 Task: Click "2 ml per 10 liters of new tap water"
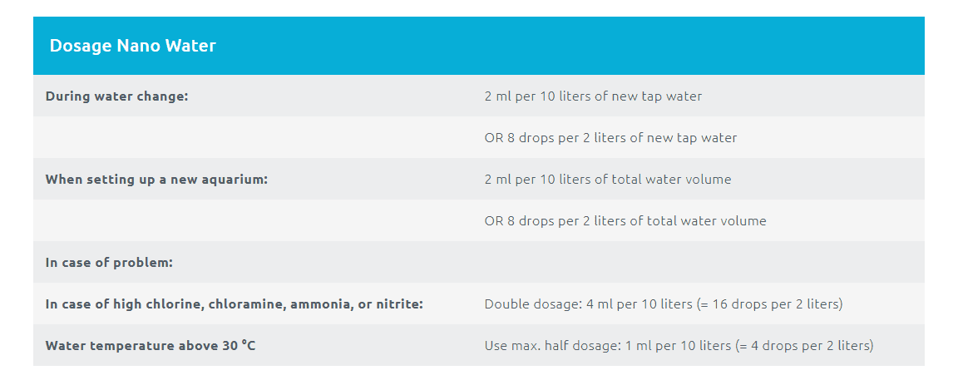(x=593, y=96)
